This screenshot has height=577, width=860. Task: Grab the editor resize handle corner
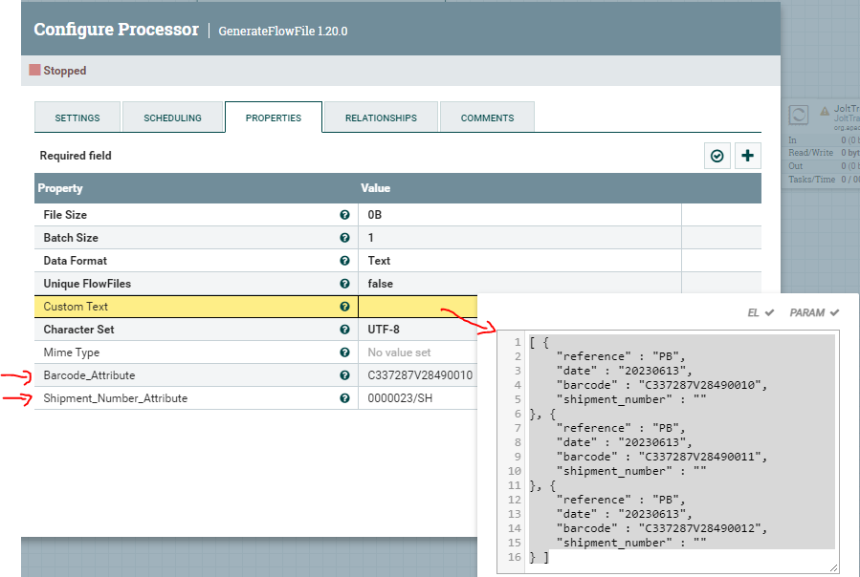[x=832, y=567]
